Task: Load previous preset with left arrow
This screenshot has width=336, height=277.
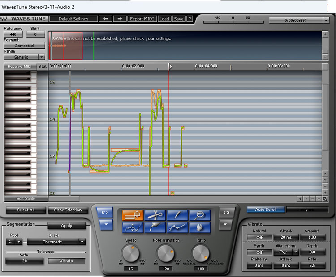Action: 105,19
